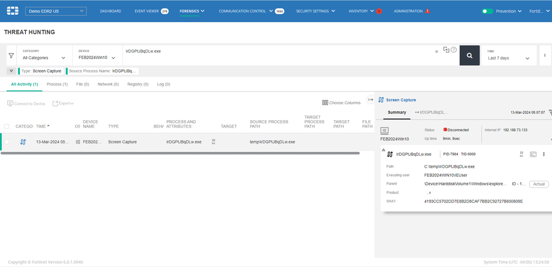Select the All Activity (1) tab
552x267 pixels.
[x=24, y=84]
